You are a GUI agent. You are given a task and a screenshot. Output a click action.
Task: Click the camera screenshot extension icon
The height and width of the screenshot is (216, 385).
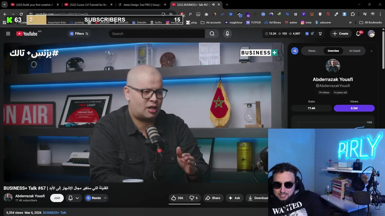click(x=206, y=14)
